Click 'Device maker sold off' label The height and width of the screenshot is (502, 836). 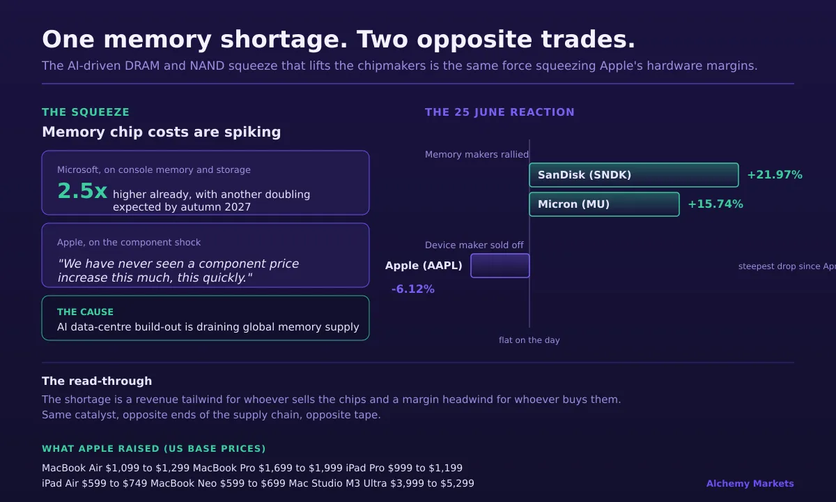(474, 245)
